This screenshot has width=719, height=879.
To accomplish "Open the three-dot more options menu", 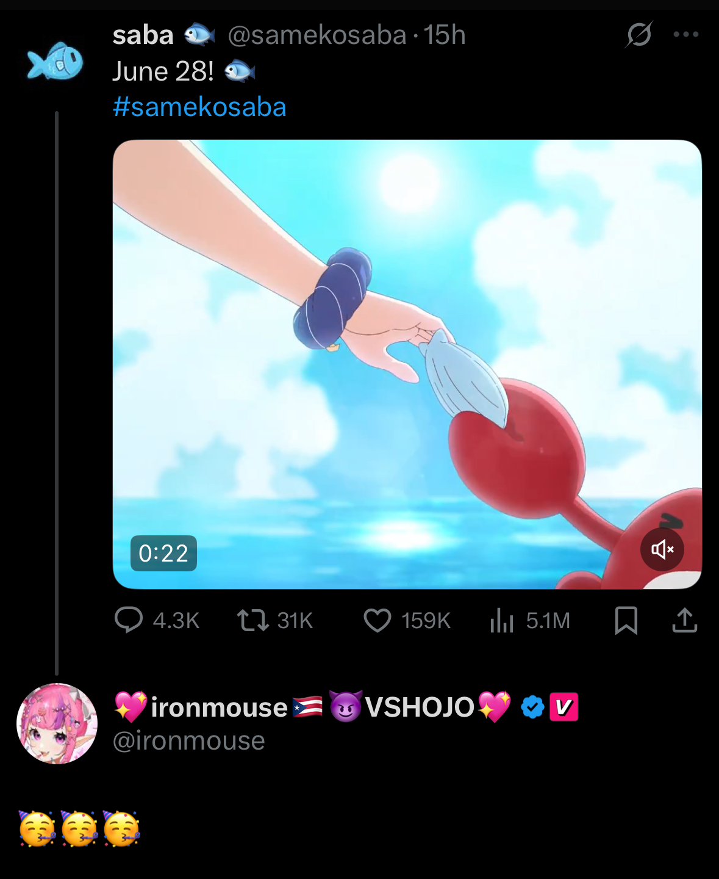I will click(x=685, y=35).
